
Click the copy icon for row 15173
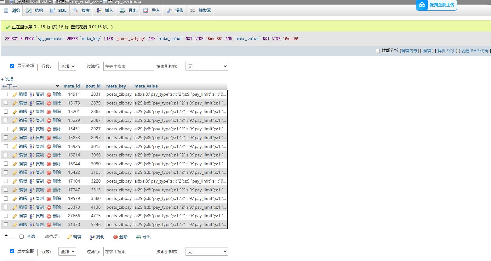pyautogui.click(x=32, y=103)
